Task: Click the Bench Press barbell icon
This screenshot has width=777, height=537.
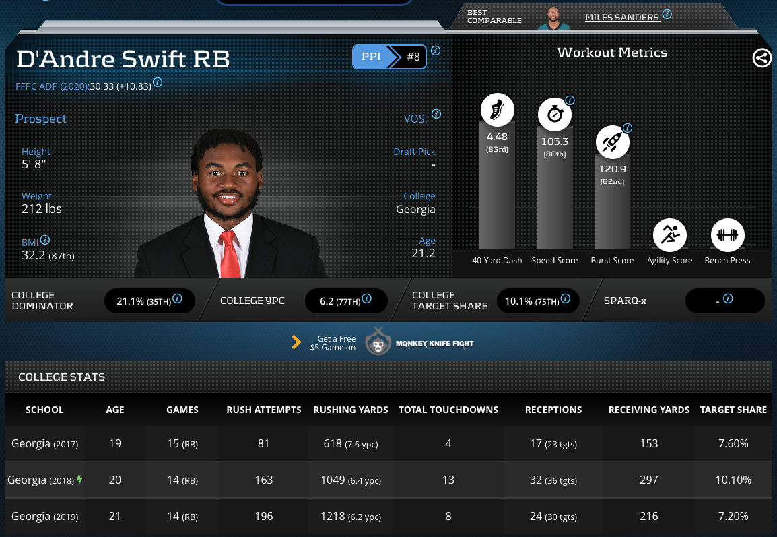Action: [727, 235]
